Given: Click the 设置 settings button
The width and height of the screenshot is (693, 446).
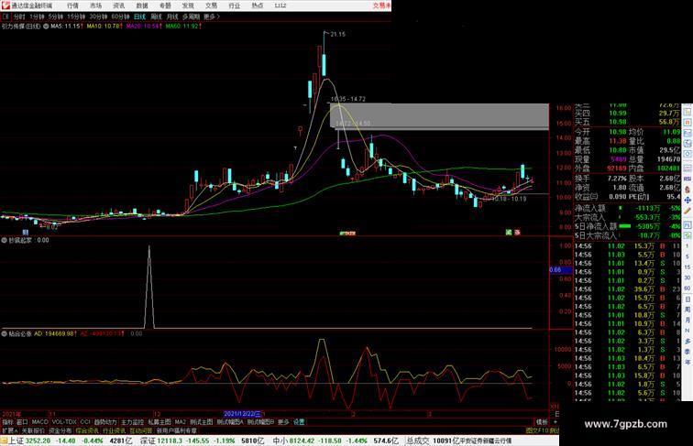Looking at the screenshot, I should pos(299,422).
